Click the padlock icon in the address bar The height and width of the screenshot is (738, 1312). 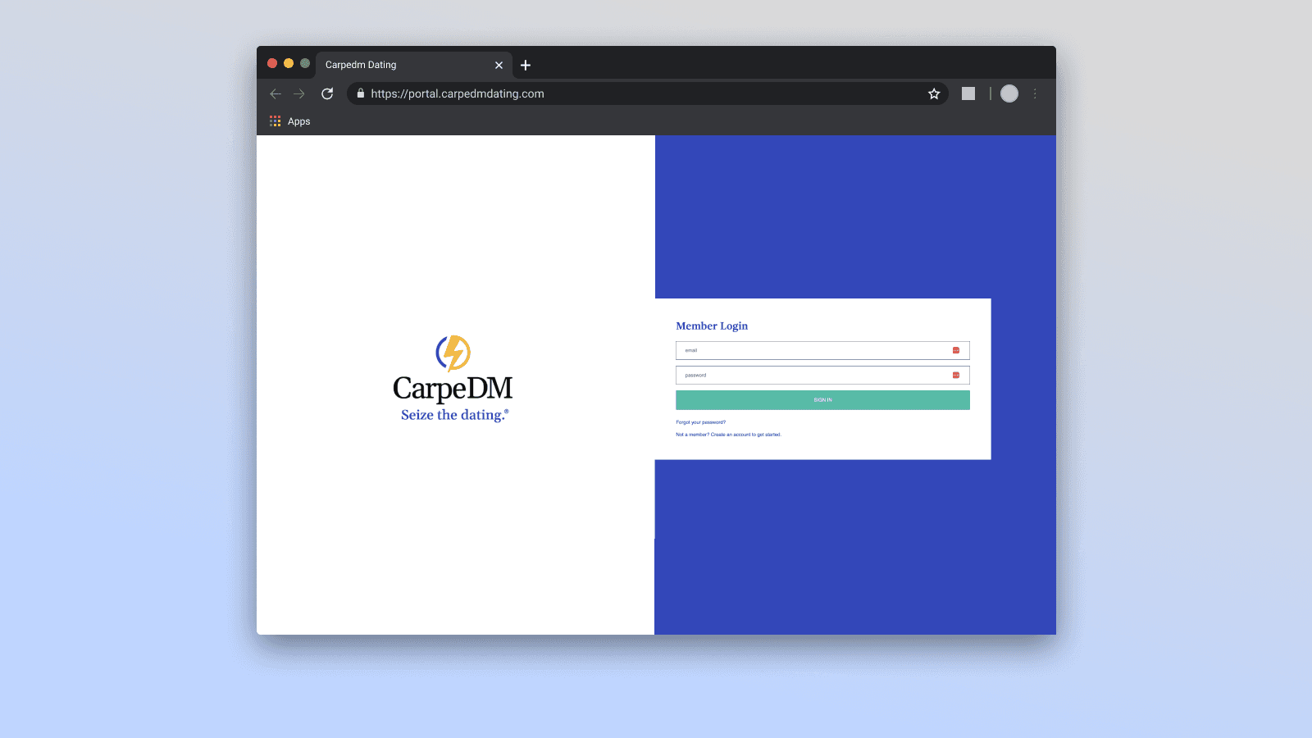[360, 93]
